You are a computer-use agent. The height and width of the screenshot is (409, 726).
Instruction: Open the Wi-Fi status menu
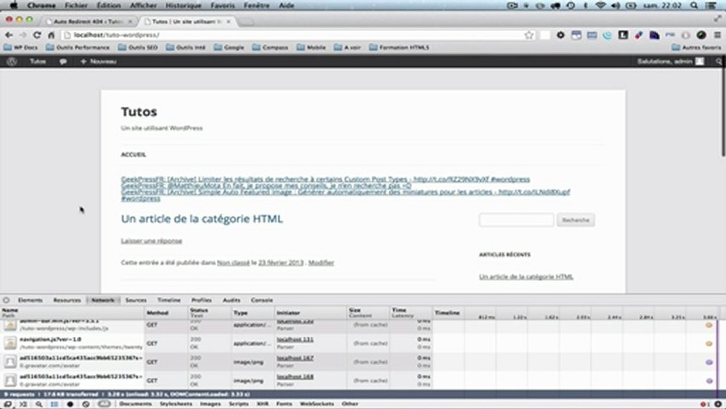[x=601, y=5]
